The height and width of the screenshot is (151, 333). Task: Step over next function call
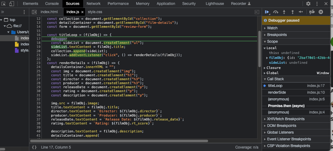(276, 12)
